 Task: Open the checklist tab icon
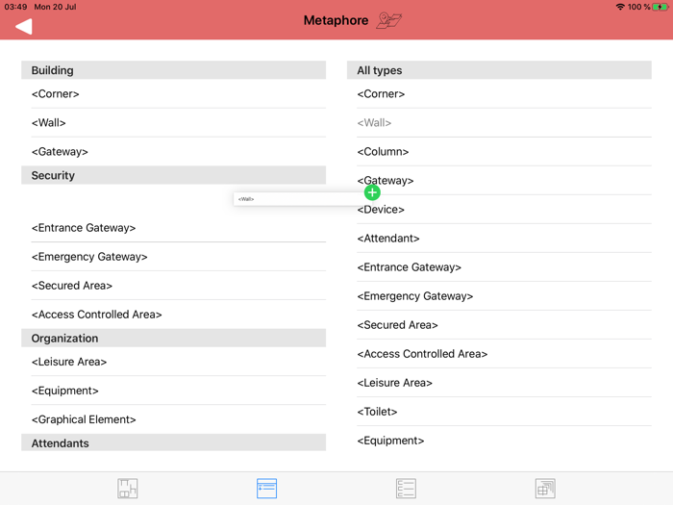click(x=406, y=489)
